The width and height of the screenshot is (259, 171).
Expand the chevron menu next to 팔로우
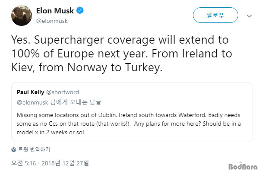pyautogui.click(x=249, y=16)
